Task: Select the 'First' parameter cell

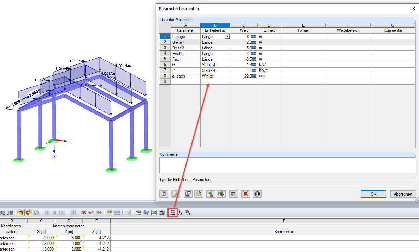Action: click(185, 59)
